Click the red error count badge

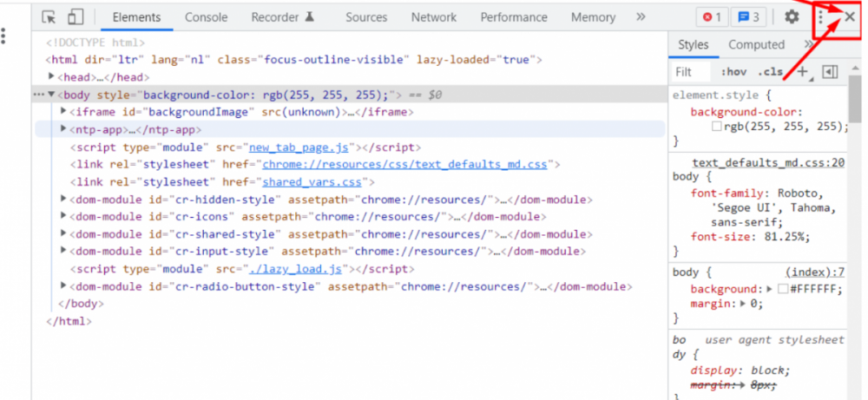click(713, 17)
